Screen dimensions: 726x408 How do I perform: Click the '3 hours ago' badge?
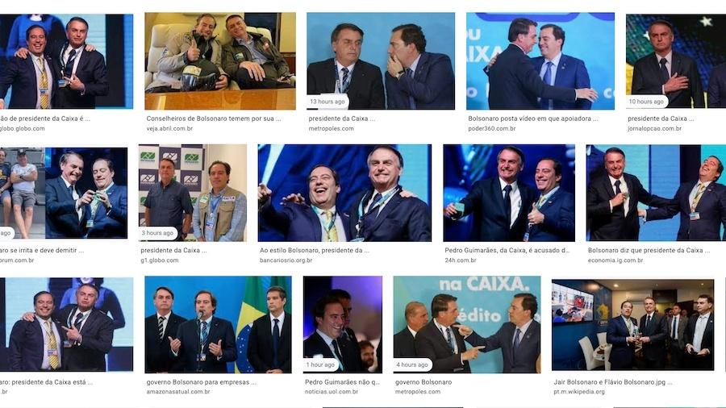pyautogui.click(x=157, y=233)
